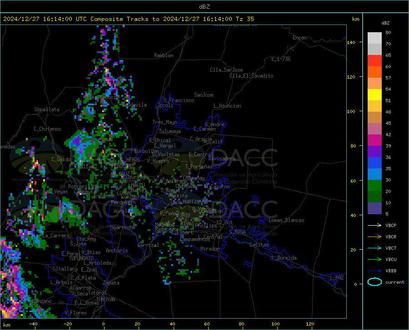409x330 pixels.
Task: Click the L_Dormida label
Action: pos(284,258)
